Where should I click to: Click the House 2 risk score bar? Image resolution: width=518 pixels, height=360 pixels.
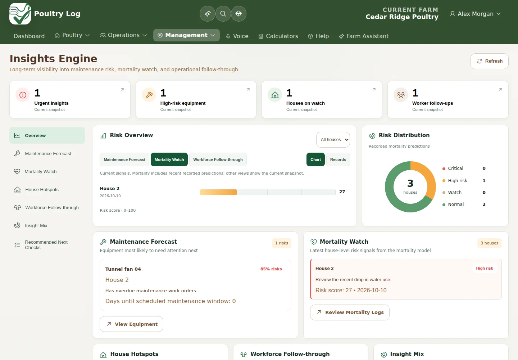coord(268,192)
